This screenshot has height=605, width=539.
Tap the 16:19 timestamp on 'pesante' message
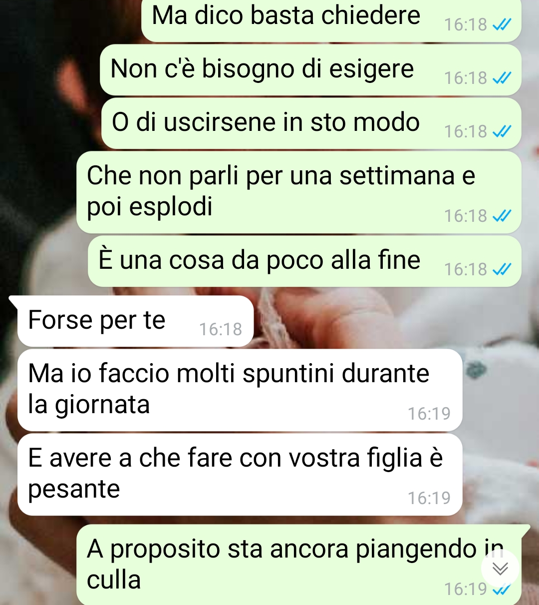coord(429,498)
